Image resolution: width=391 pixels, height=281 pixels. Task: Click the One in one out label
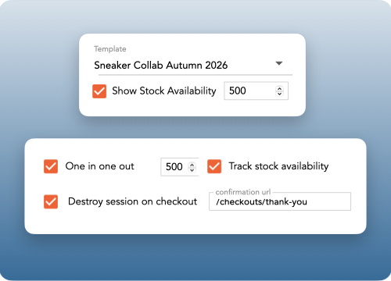point(99,166)
